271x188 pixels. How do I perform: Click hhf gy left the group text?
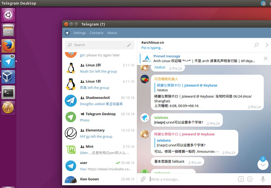point(96,137)
